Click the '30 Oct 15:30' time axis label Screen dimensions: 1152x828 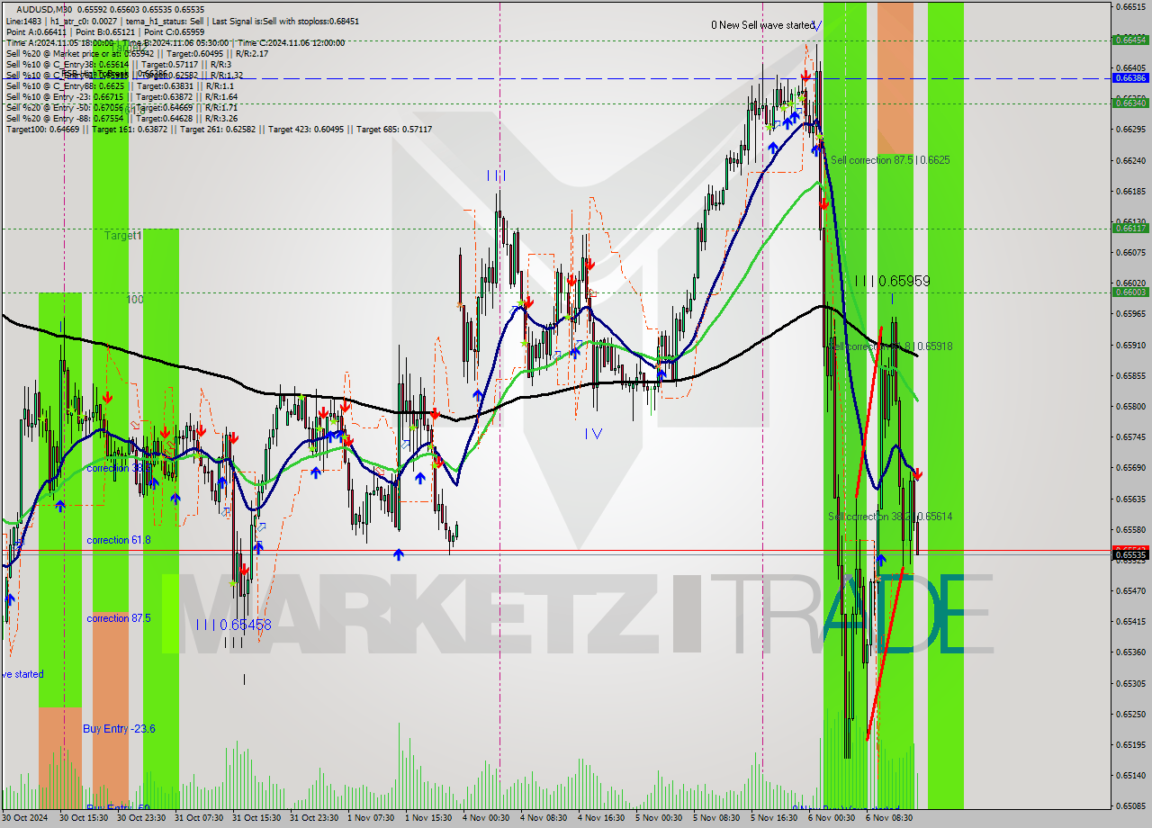pos(84,818)
